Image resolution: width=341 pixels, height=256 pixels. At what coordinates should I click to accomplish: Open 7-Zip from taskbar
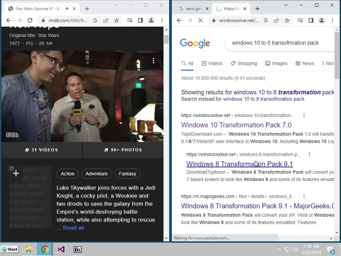coord(78,249)
